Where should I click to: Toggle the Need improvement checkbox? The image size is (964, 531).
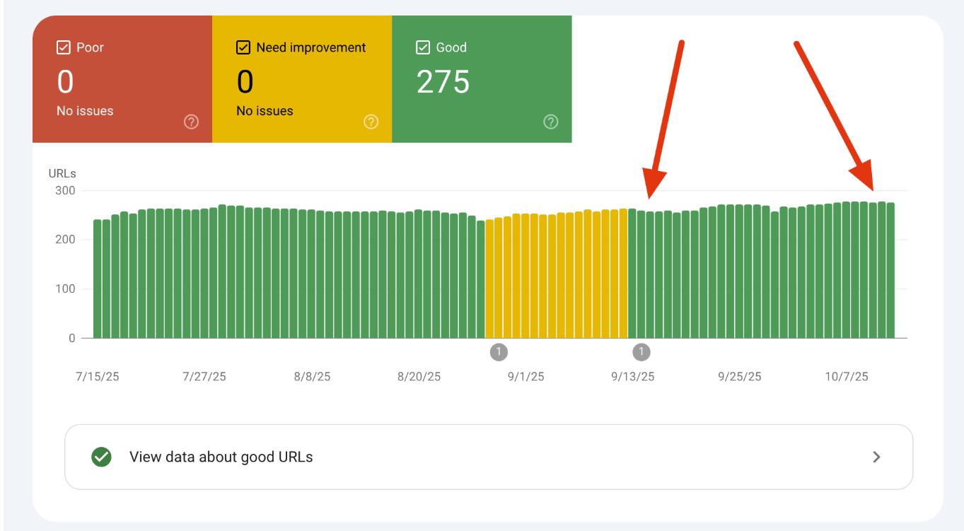[x=243, y=47]
